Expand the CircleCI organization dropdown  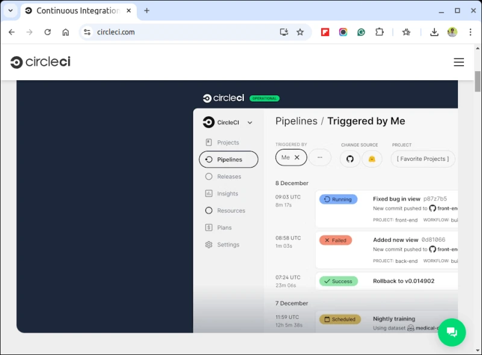pyautogui.click(x=250, y=122)
